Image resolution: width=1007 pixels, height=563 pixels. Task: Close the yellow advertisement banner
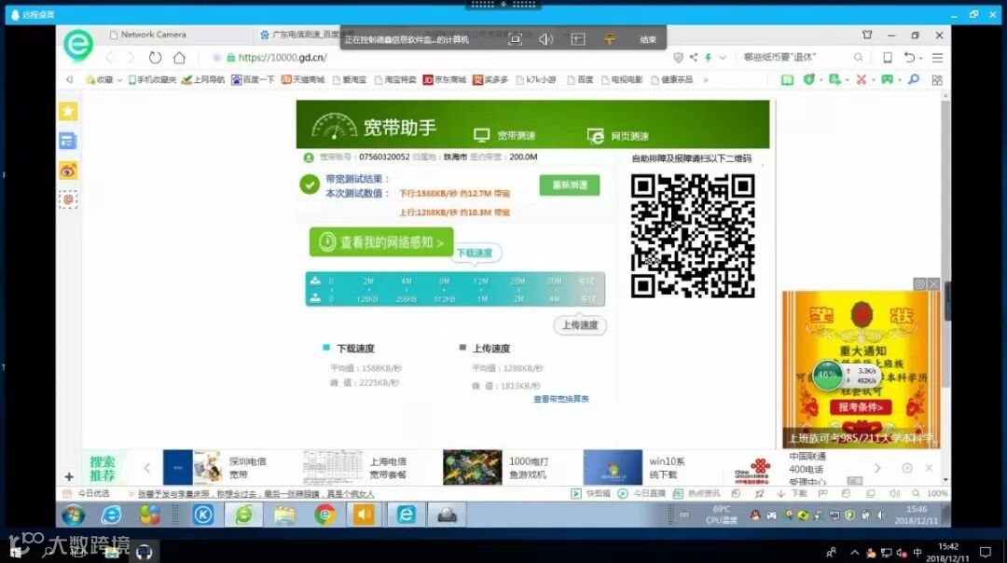click(933, 283)
